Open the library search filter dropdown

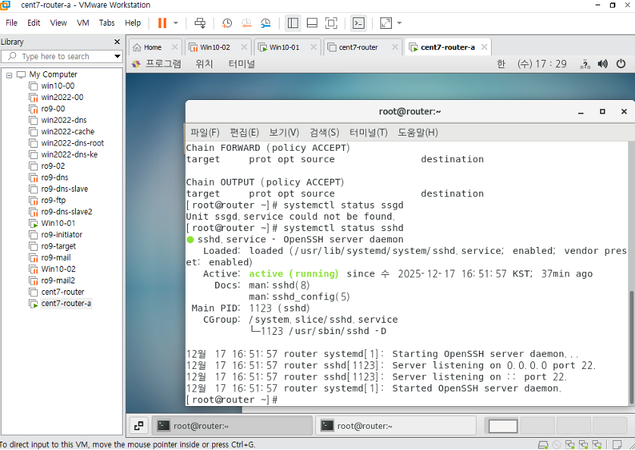(x=117, y=56)
